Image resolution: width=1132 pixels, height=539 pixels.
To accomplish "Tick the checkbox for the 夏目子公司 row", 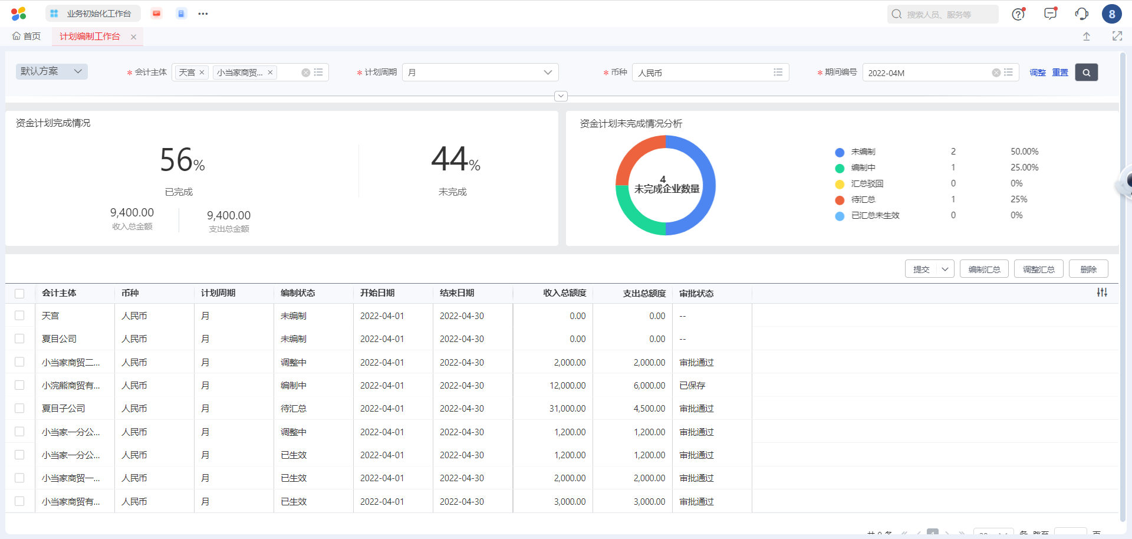I will pyautogui.click(x=19, y=408).
